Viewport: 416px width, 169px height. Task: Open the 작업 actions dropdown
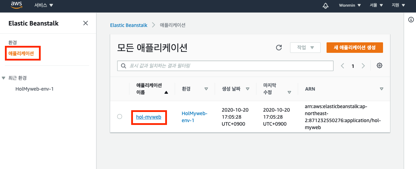point(306,48)
